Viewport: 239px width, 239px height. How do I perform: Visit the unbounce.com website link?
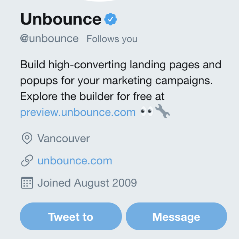tap(74, 161)
